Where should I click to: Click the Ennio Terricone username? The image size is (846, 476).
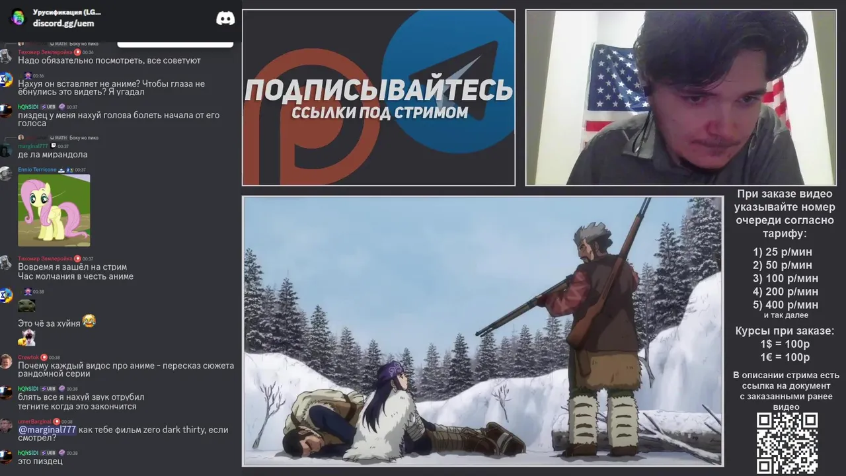click(37, 170)
